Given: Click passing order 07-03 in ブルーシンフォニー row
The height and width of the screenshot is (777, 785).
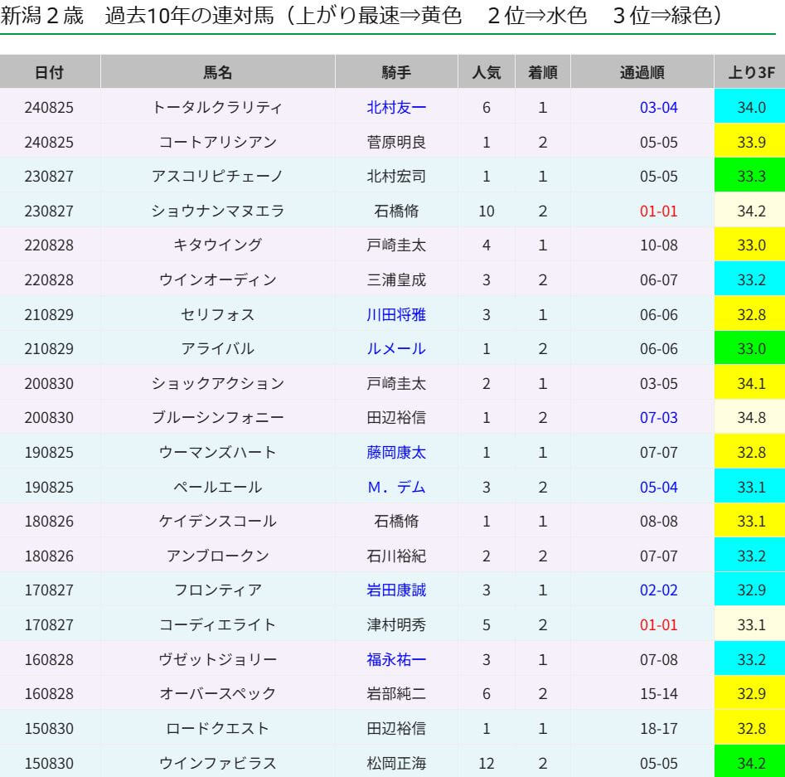Looking at the screenshot, I should pos(658,417).
